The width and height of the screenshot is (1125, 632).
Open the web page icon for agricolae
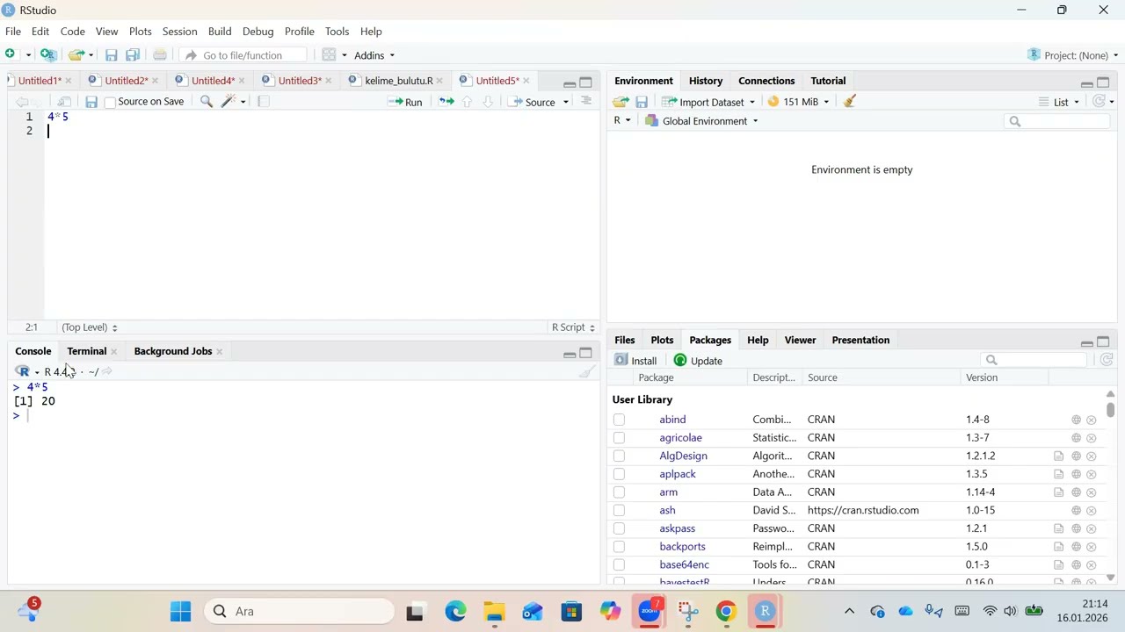1076,438
